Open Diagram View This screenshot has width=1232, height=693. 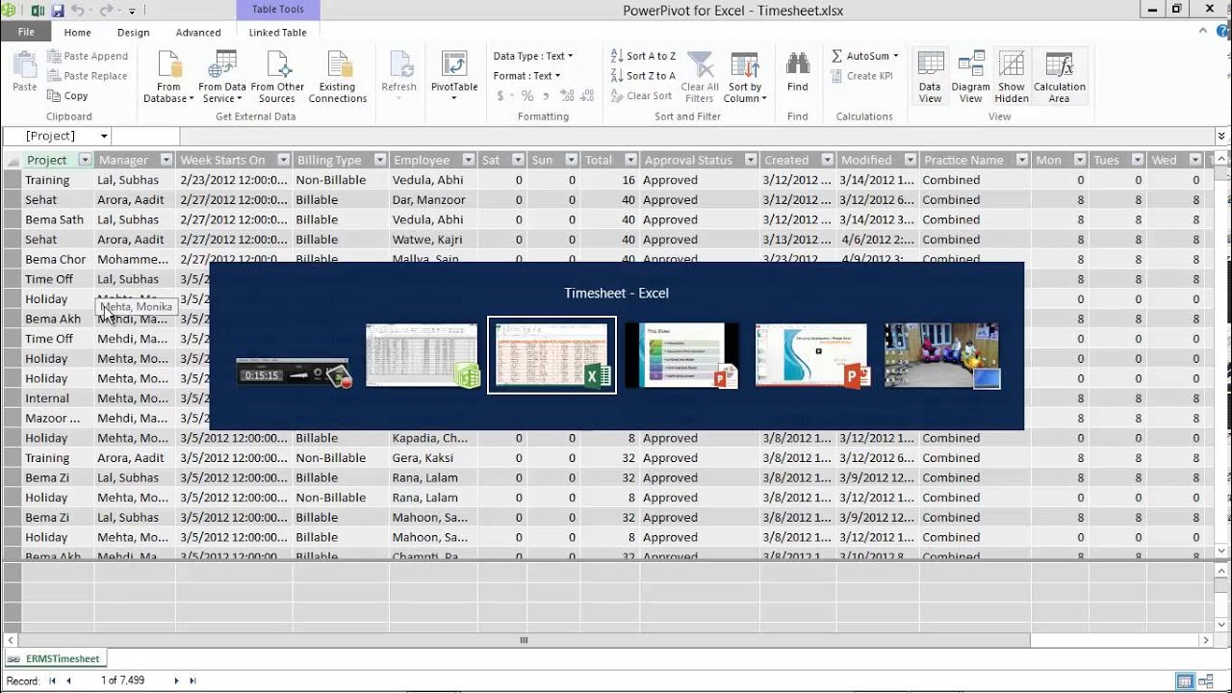(970, 77)
